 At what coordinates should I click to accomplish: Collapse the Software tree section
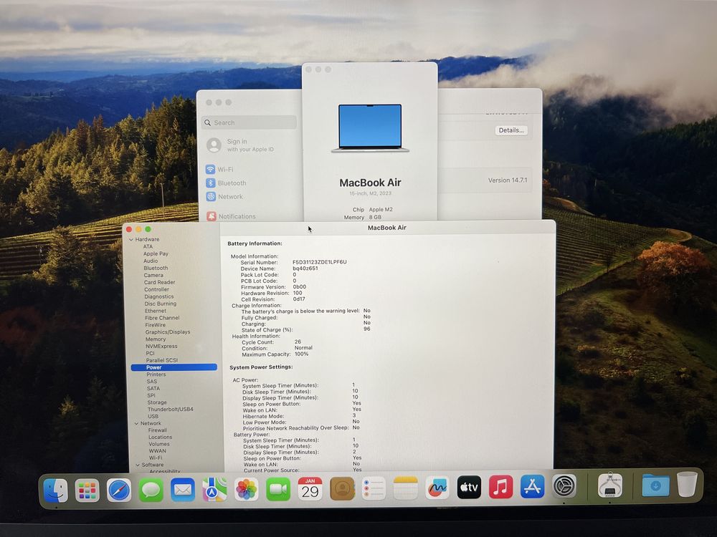tap(138, 465)
